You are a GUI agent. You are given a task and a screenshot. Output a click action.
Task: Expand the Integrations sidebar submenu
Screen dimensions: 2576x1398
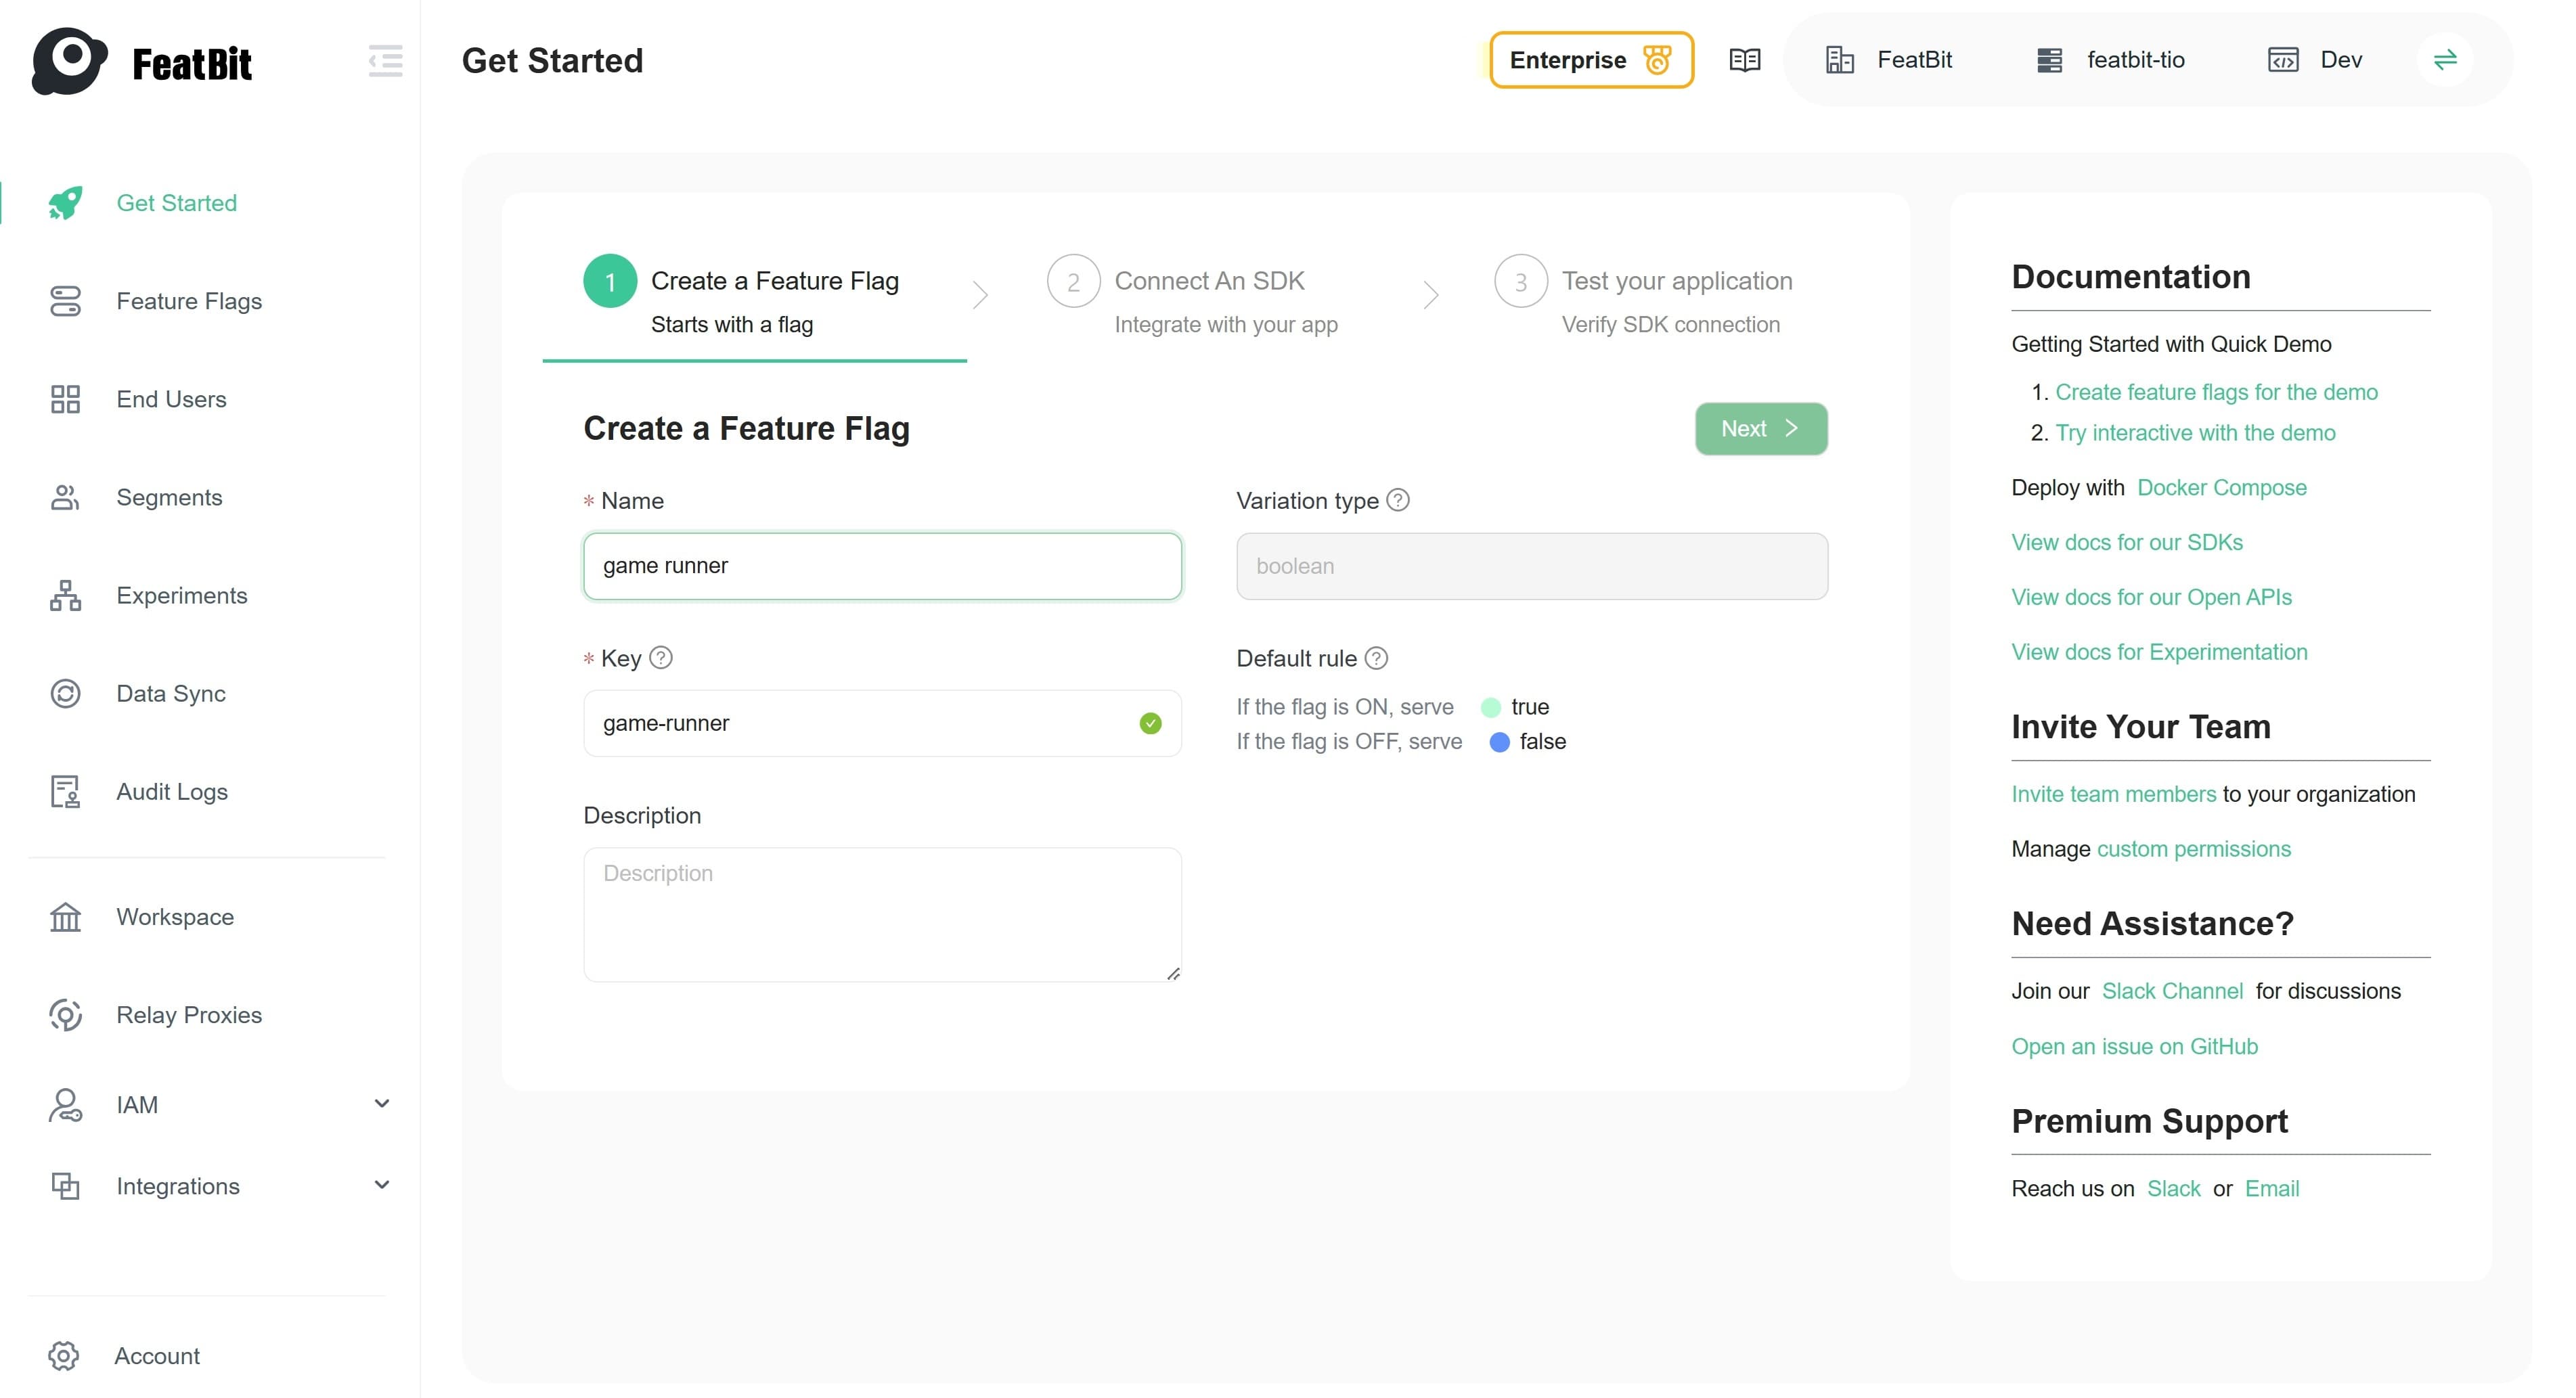(x=381, y=1186)
